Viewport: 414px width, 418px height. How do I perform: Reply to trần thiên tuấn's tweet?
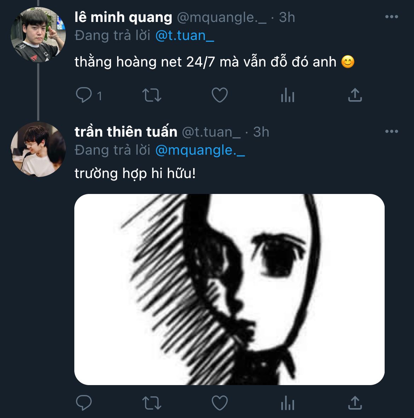point(84,403)
